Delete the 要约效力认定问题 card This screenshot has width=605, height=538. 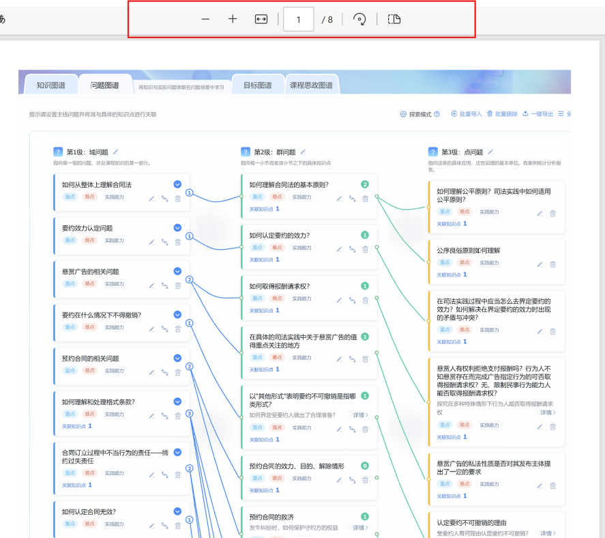pos(178,242)
